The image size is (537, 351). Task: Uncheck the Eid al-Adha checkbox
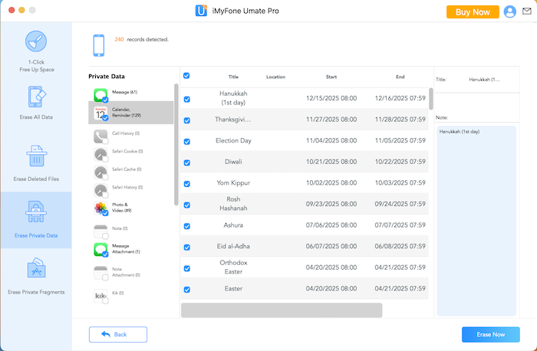[186, 248]
